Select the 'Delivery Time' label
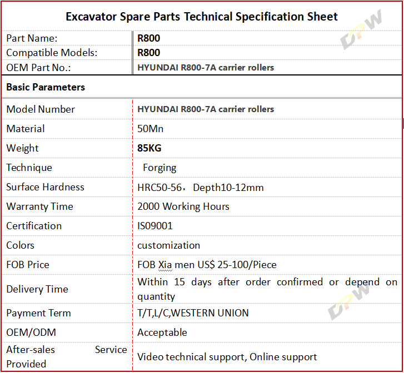The height and width of the screenshot is (373, 404). (37, 289)
